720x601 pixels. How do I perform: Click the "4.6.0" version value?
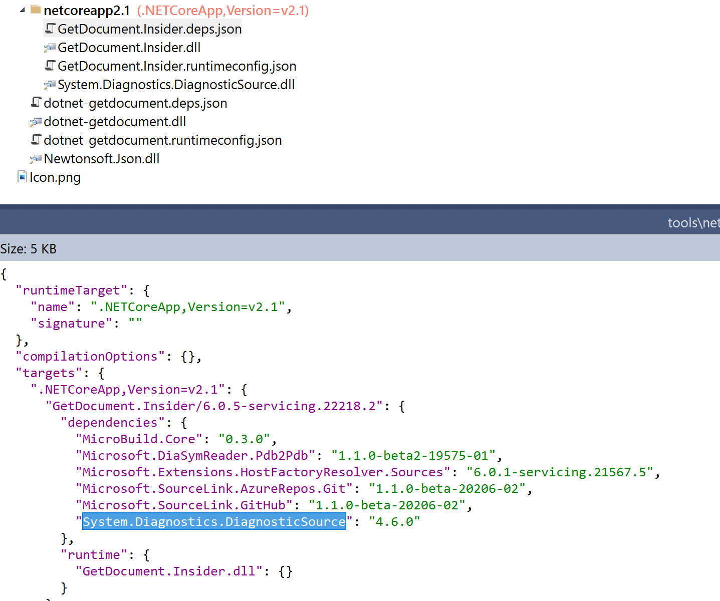pyautogui.click(x=395, y=522)
